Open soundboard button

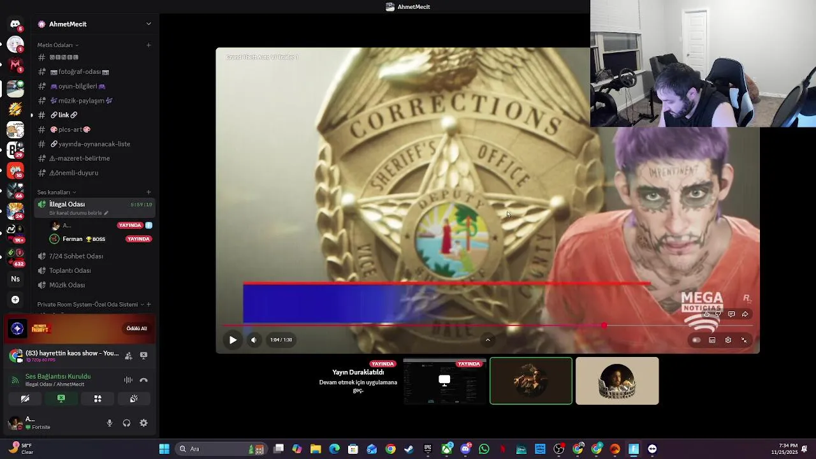pyautogui.click(x=134, y=398)
